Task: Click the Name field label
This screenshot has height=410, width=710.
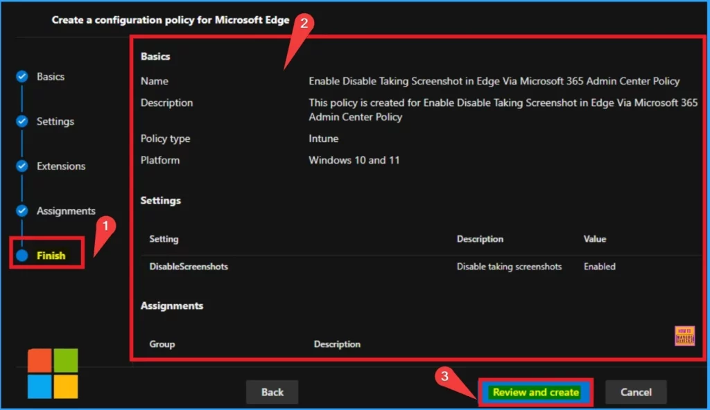Action: point(155,81)
